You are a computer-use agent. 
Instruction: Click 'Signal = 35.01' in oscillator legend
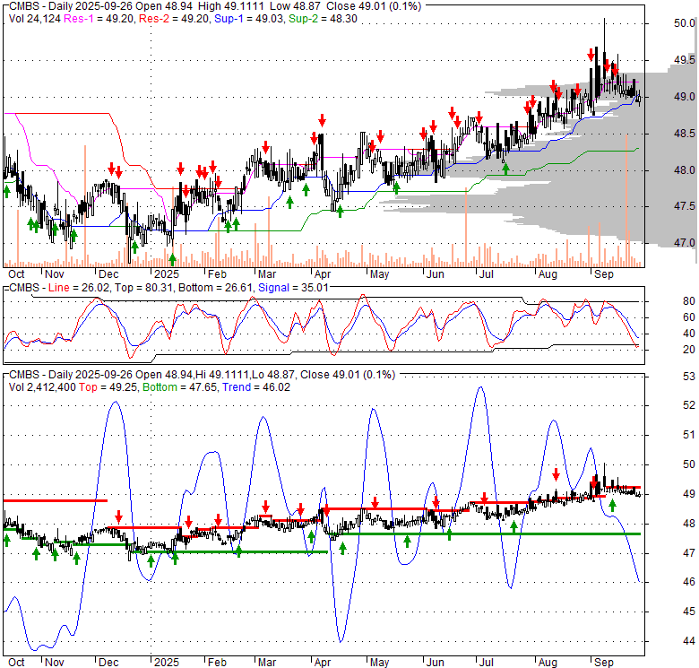[293, 288]
